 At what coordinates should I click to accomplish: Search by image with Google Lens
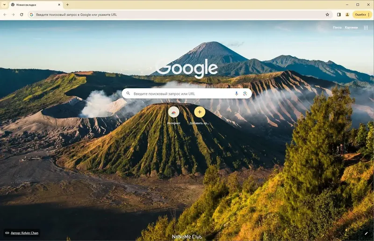click(x=245, y=94)
